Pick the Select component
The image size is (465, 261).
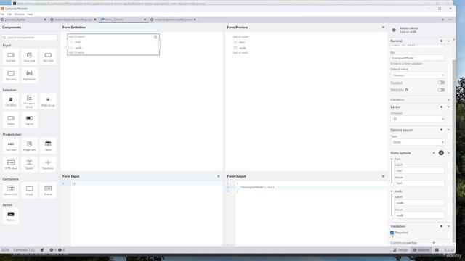click(11, 120)
